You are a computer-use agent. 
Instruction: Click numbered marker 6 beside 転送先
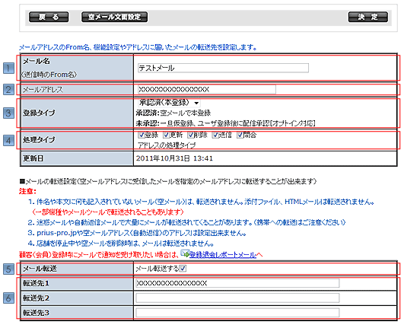(8, 298)
